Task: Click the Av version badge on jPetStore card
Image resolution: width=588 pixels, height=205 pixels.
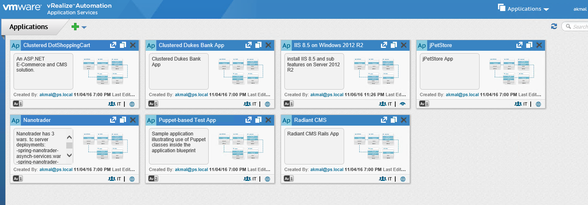Action: 424,104
